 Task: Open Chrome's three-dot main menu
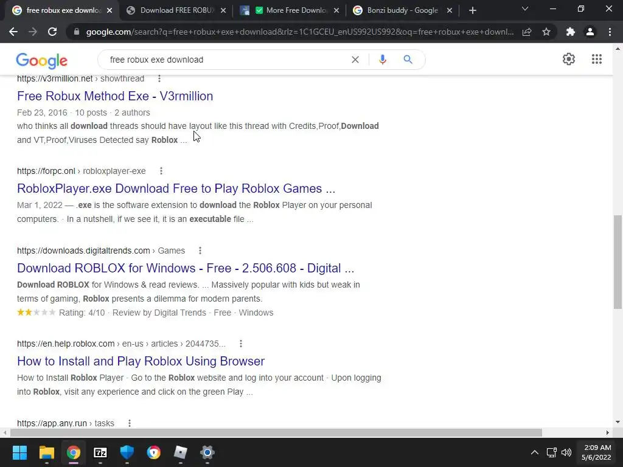[610, 32]
